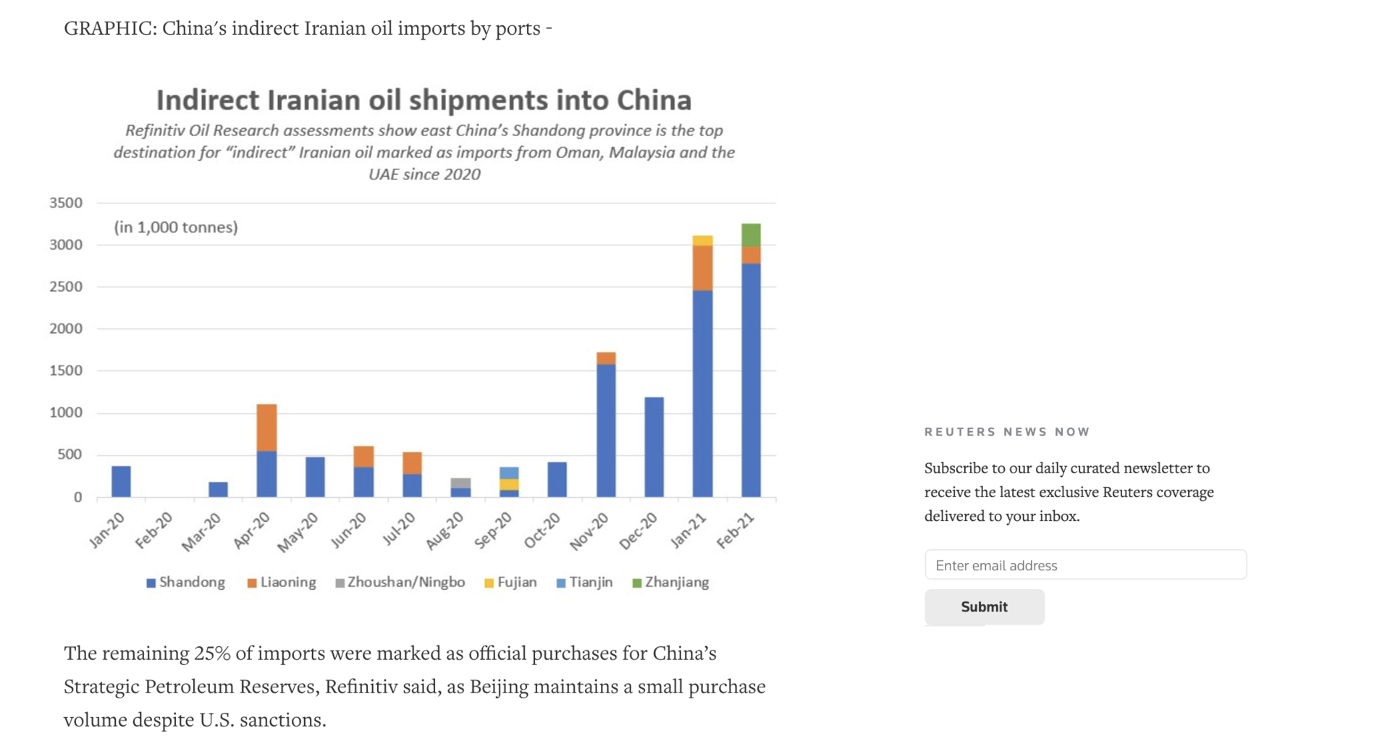
Task: Click the Sep-20 yellow Fujian bar segment
Action: click(509, 485)
